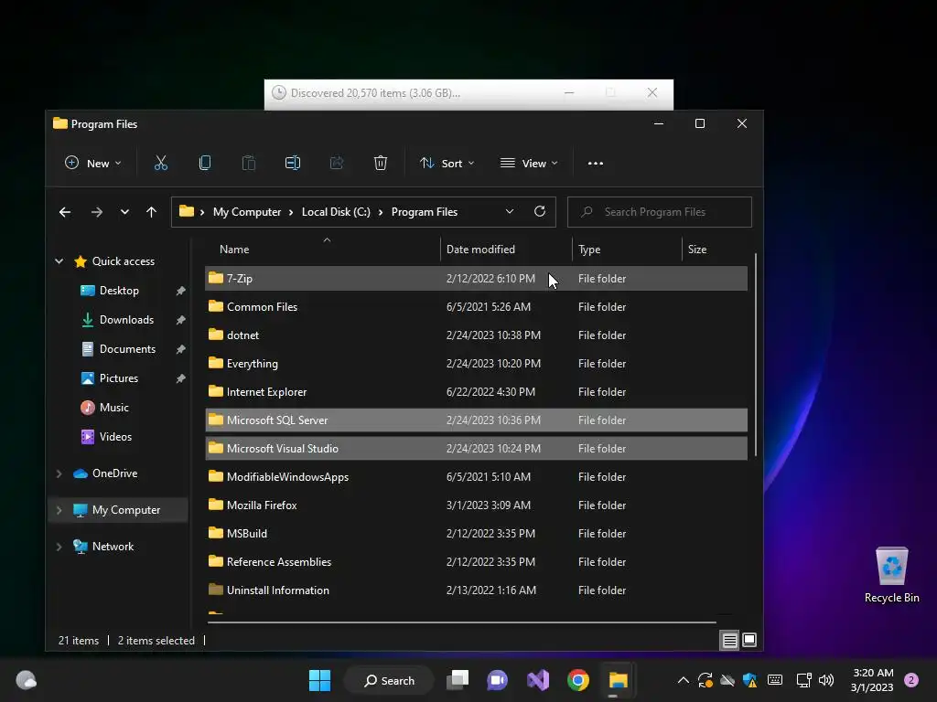Open the recent locations dropdown arrow
Screen dimensions: 937x702
tap(124, 212)
